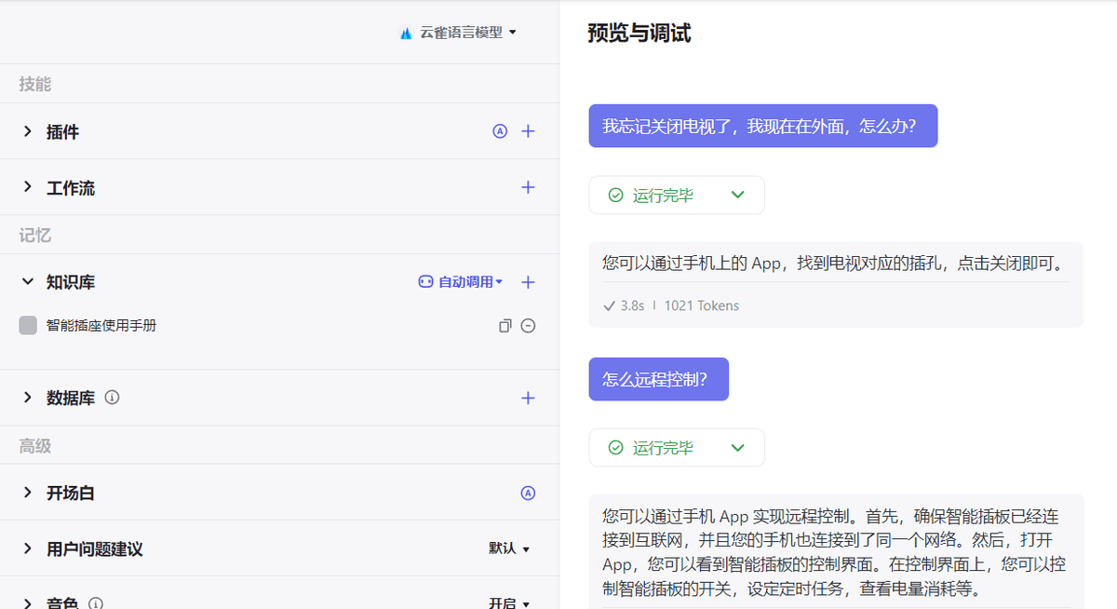Add a workflow using the plus icon
This screenshot has height=609, width=1117.
pos(528,187)
